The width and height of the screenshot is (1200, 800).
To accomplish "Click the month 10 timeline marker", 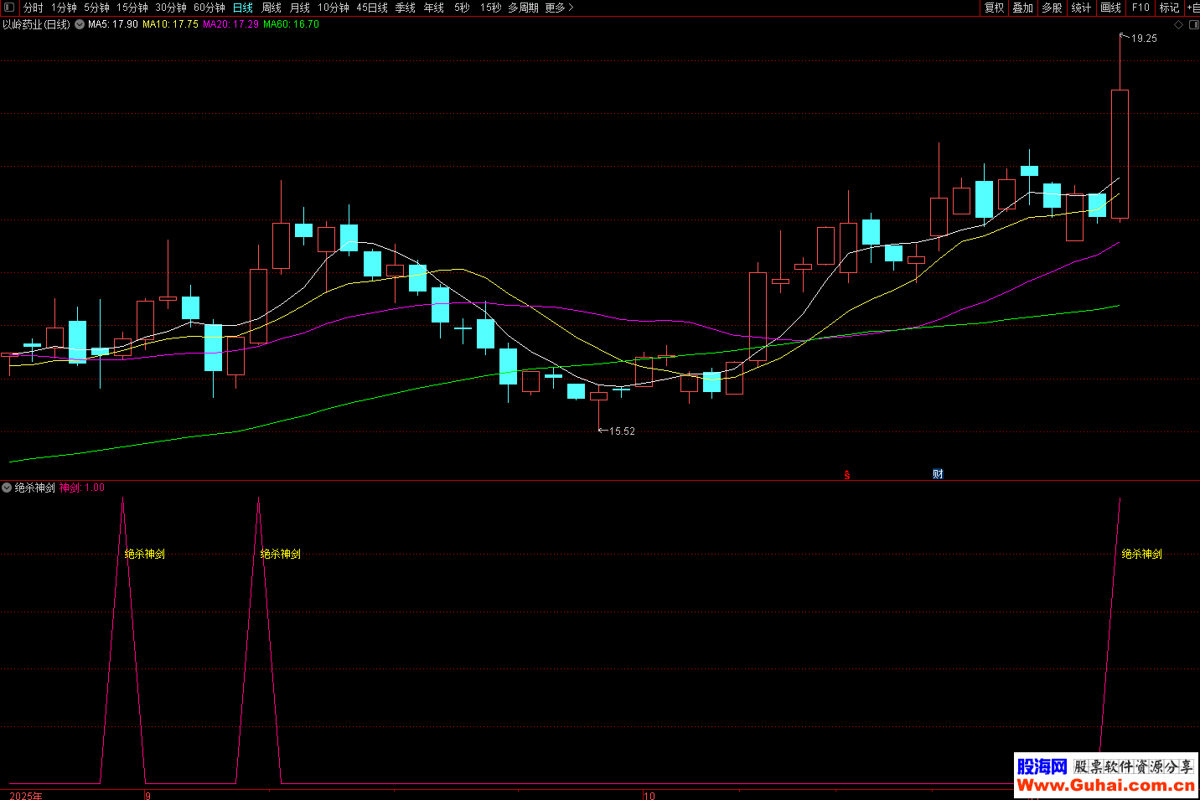I will pos(649,795).
